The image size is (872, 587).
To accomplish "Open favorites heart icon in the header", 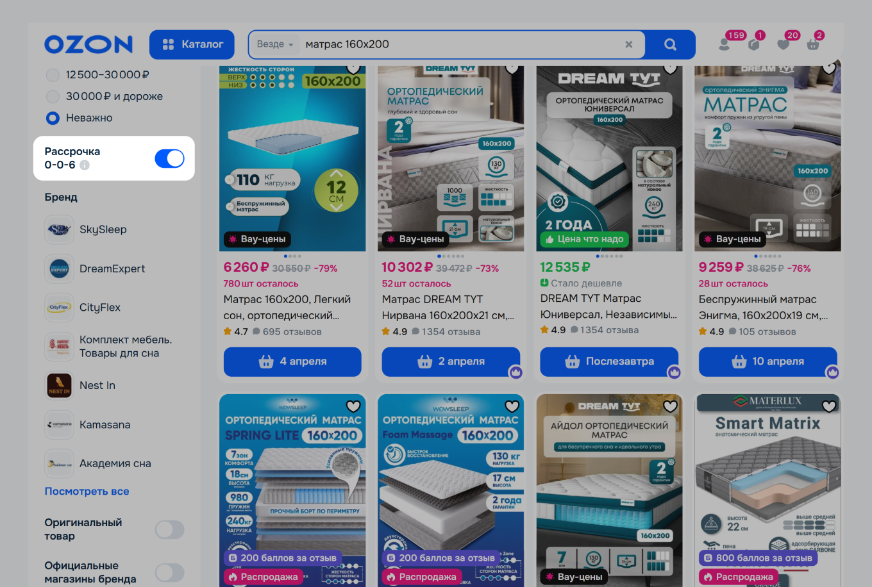I will click(784, 44).
